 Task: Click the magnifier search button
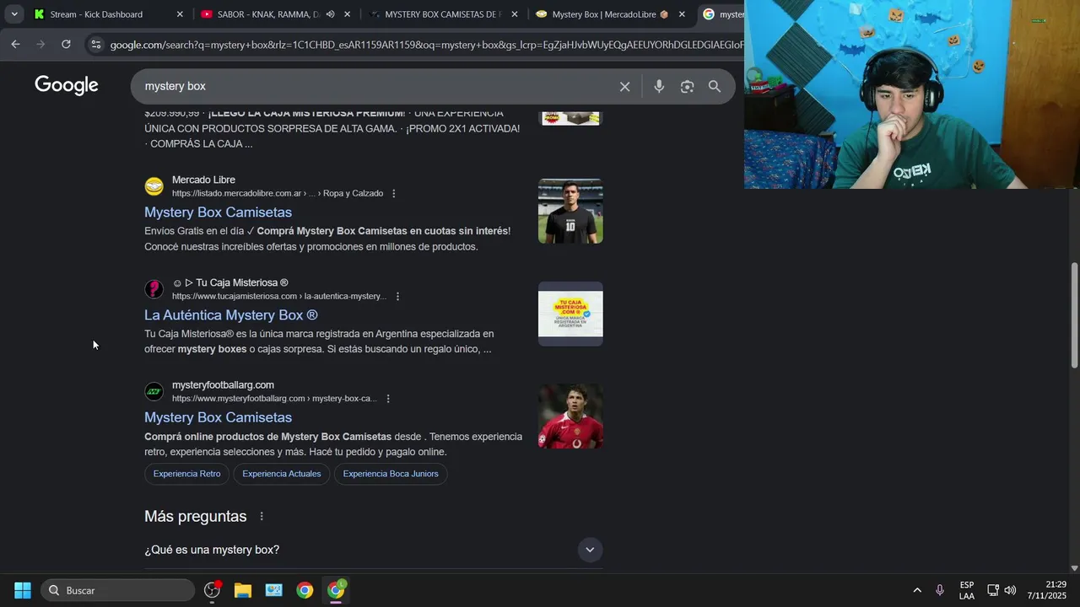point(715,87)
